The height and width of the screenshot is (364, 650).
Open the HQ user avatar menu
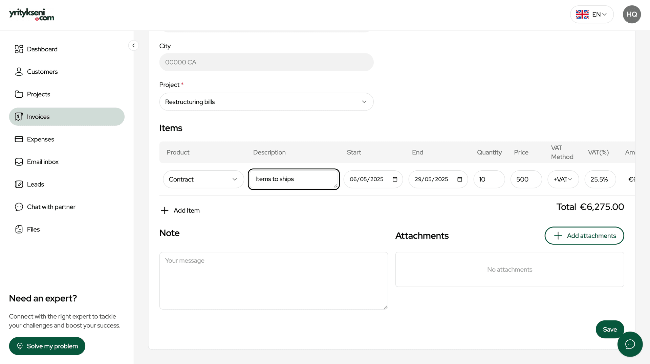[631, 15]
